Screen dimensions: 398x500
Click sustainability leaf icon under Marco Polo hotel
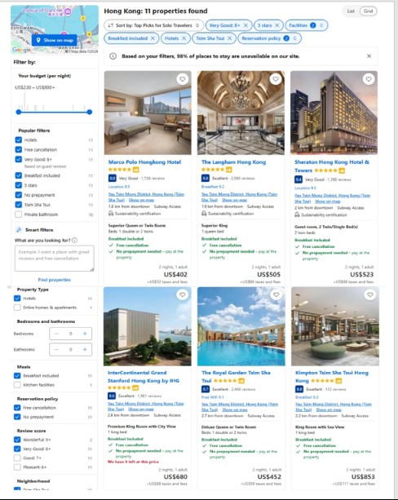(x=111, y=214)
